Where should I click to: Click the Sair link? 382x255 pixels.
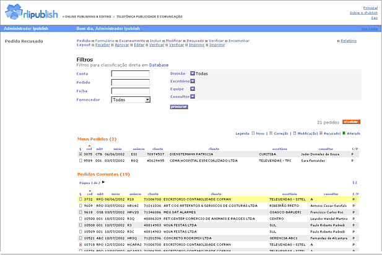tap(375, 18)
